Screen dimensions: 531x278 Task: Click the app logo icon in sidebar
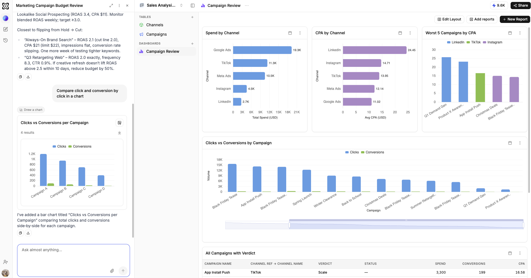coord(6,6)
